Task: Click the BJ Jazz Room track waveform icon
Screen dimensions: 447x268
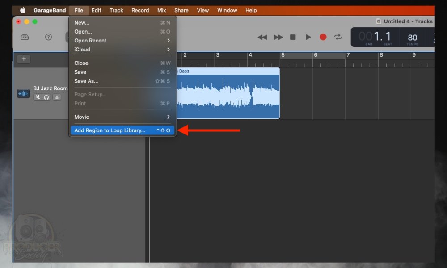Action: click(23, 93)
